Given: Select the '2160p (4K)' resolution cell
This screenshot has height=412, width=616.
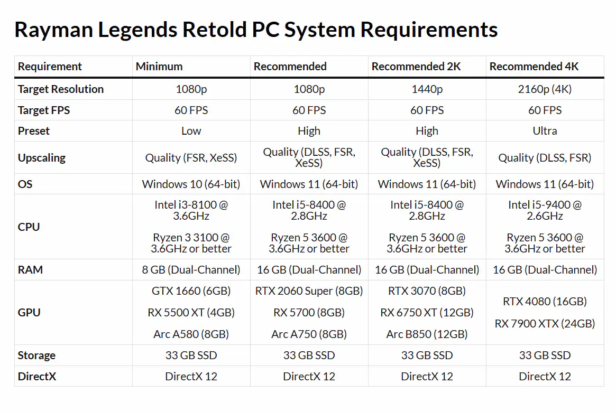Looking at the screenshot, I should (x=545, y=89).
